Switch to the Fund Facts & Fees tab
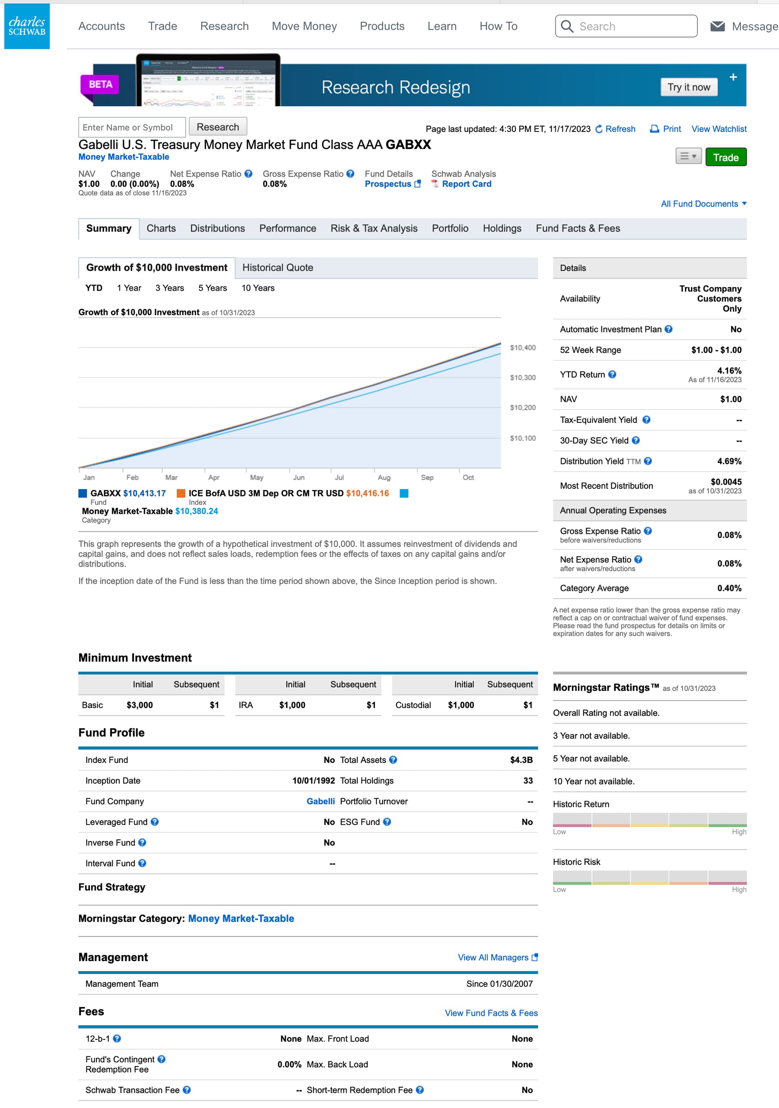The width and height of the screenshot is (779, 1108). (x=578, y=229)
